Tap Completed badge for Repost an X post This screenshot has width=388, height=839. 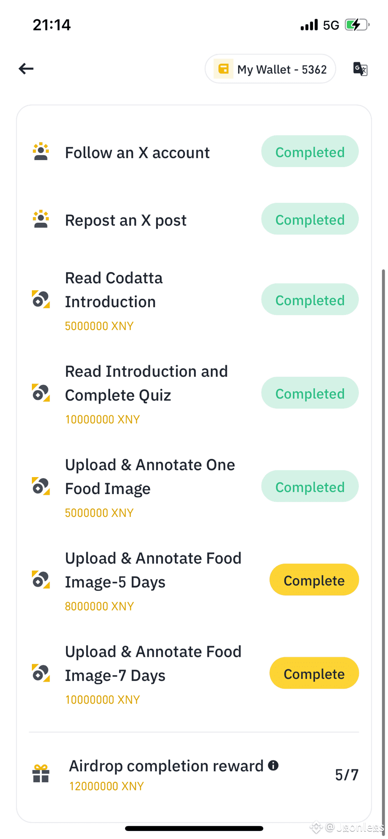pos(310,219)
